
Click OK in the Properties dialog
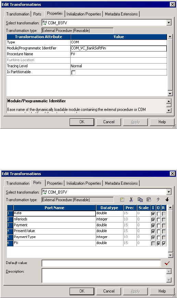(x=82, y=122)
